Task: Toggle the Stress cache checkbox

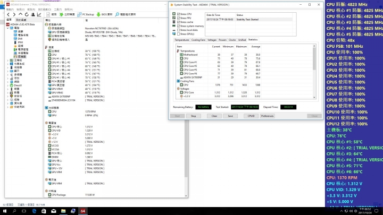Action: coord(178,22)
